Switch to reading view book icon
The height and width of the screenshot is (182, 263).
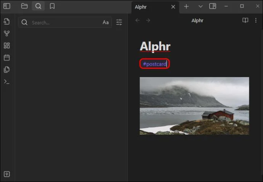(x=245, y=20)
